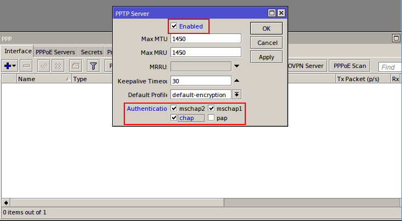Collapse the Keepalive Timeout field arrow
Viewport: 402px width, 221px height.
(236, 81)
